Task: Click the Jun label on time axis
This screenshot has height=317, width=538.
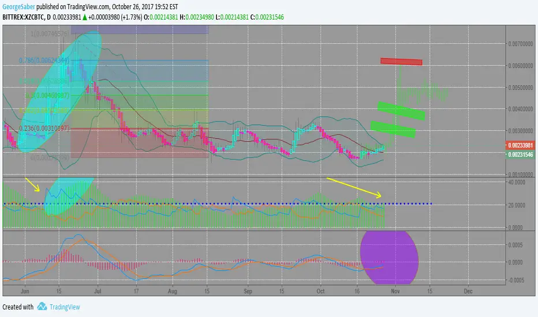Action: tap(25, 291)
